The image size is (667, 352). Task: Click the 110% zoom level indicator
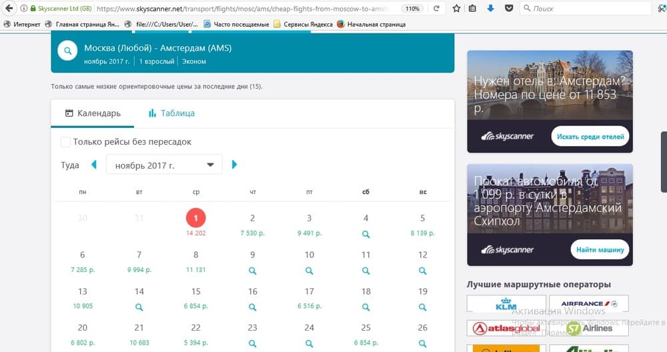coord(412,9)
